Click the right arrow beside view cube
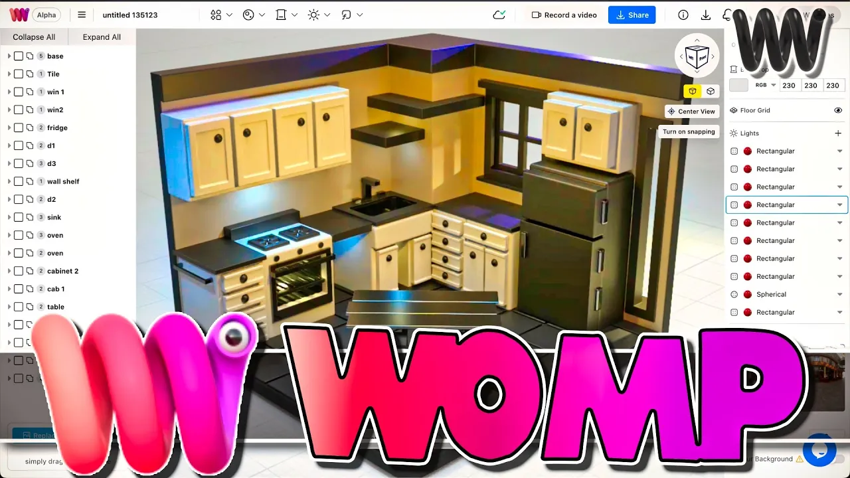 (713, 56)
